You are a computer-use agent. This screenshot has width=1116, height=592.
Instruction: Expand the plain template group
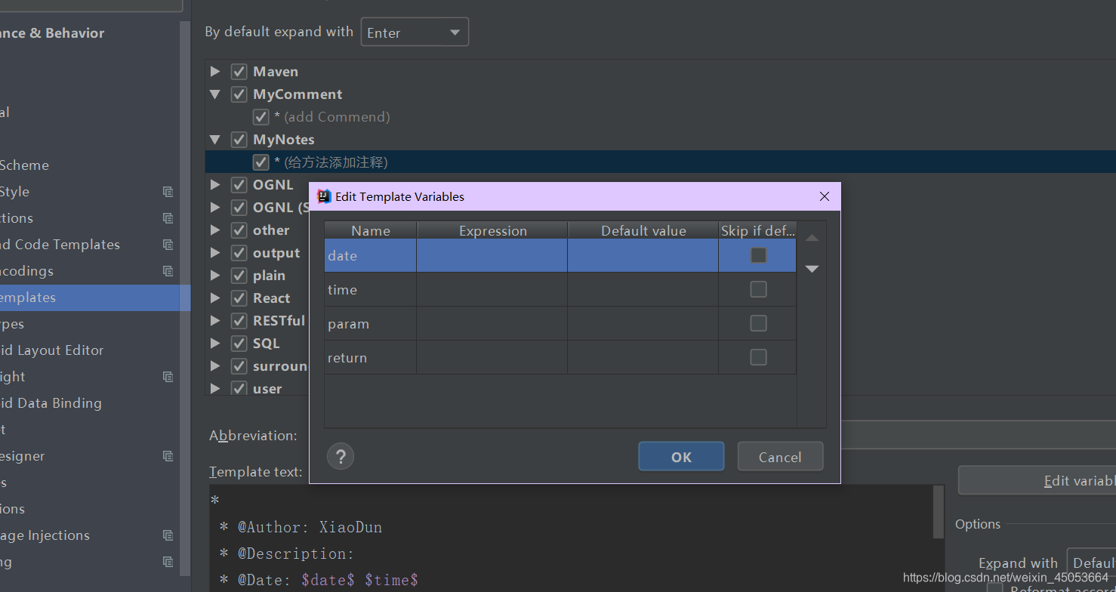tap(215, 276)
